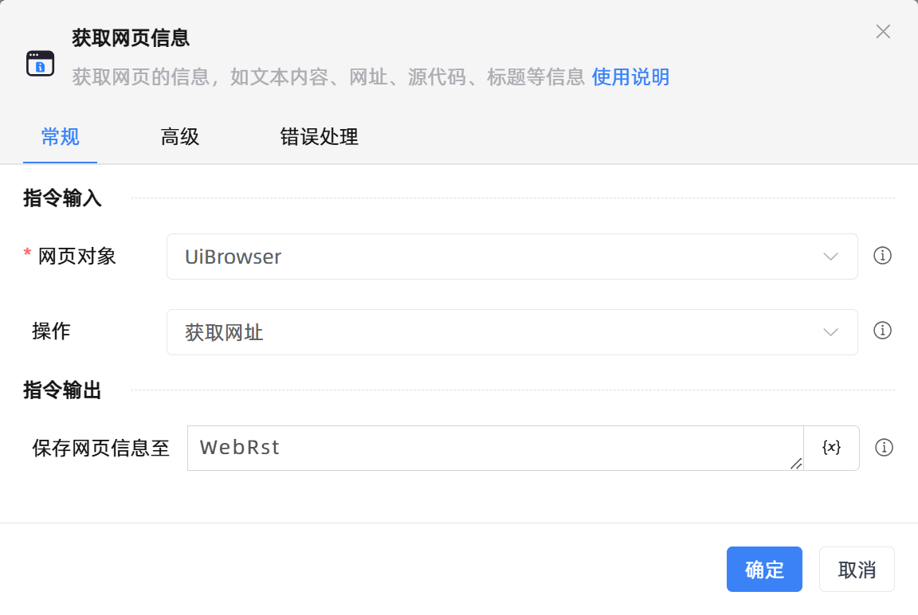Click the chevron on the 操作 dropdown

point(831,331)
